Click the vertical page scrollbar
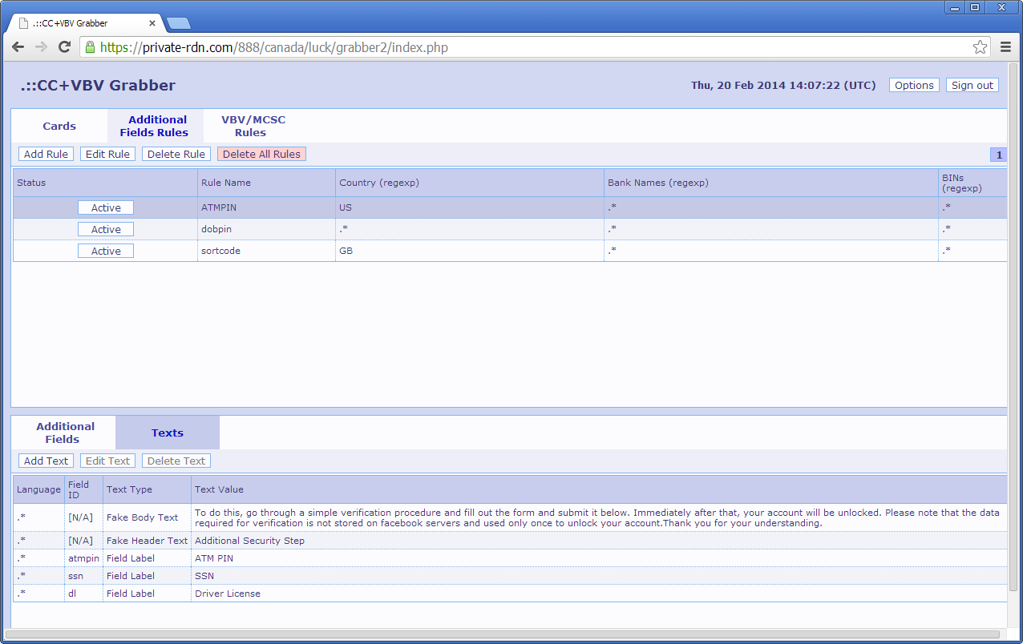 pos(1013,328)
